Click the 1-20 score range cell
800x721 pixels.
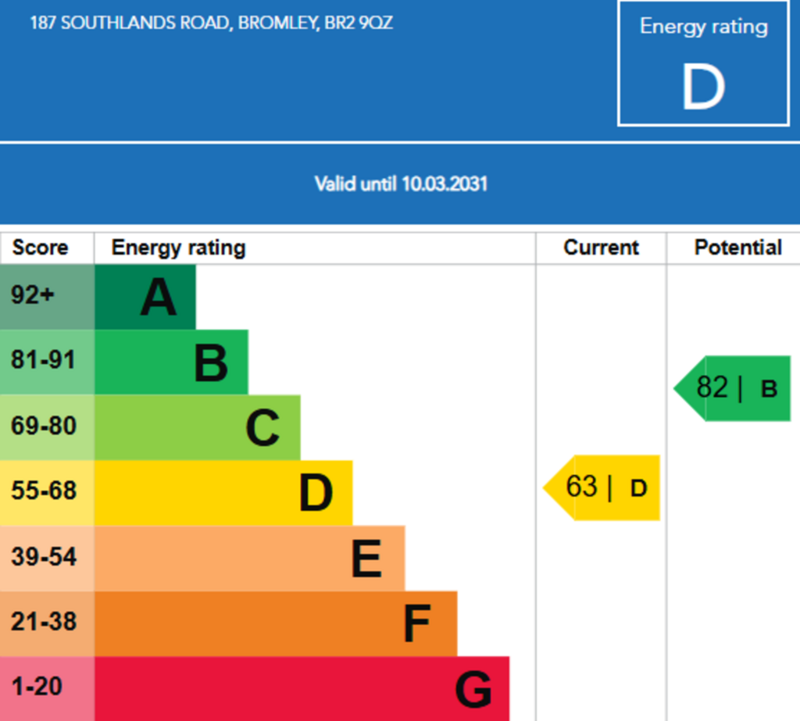coord(47,689)
